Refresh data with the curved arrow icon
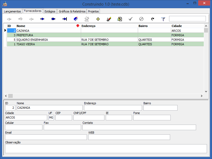The image size is (212, 159). pyautogui.click(x=153, y=19)
